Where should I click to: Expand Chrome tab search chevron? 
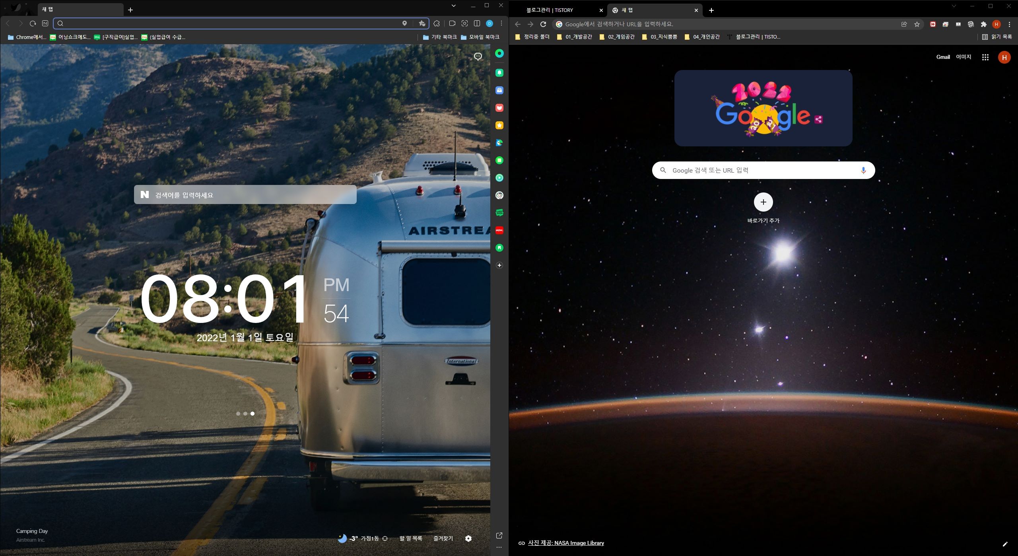click(x=954, y=6)
